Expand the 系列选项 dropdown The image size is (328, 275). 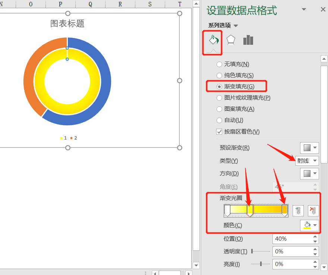click(x=236, y=26)
